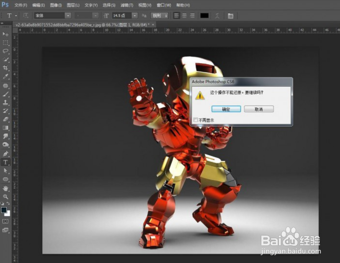Toggle Quick Mask mode
The width and height of the screenshot is (340, 263).
[6, 221]
